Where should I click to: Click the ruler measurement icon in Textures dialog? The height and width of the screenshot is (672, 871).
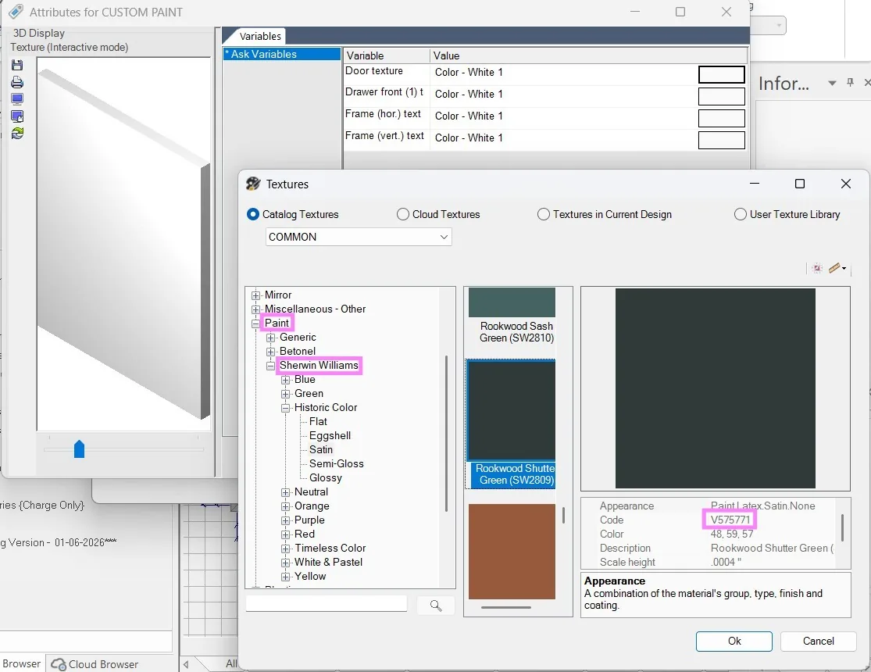[834, 269]
